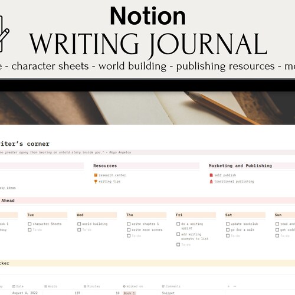The image size is (295, 295).
Task: Open the research center page icon
Action: point(96,175)
